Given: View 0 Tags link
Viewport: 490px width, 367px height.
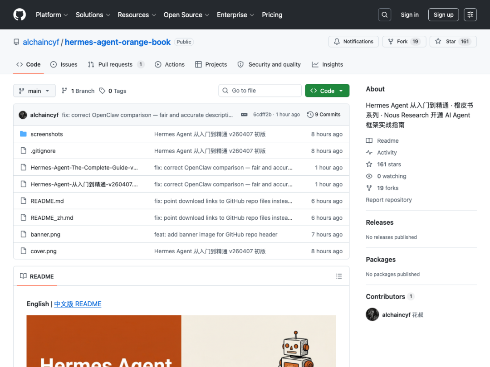Looking at the screenshot, I should 113,91.
